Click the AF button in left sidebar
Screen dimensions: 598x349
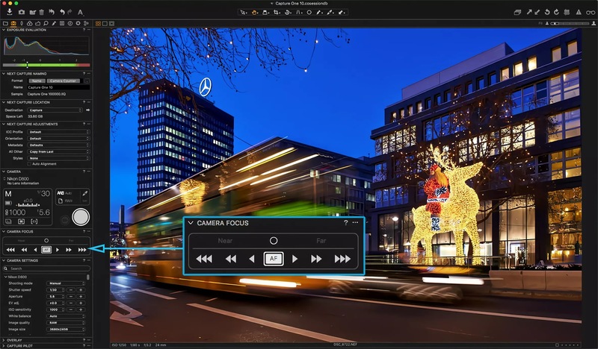pyautogui.click(x=46, y=250)
